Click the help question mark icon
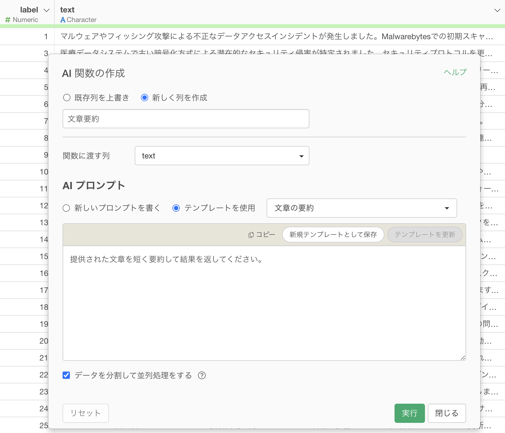The width and height of the screenshot is (505, 433). click(202, 375)
